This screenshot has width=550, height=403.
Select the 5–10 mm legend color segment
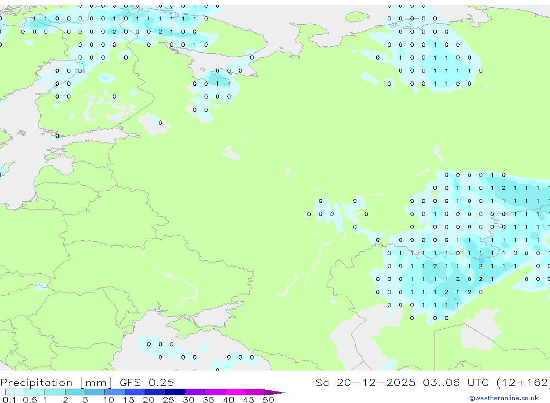click(x=95, y=392)
